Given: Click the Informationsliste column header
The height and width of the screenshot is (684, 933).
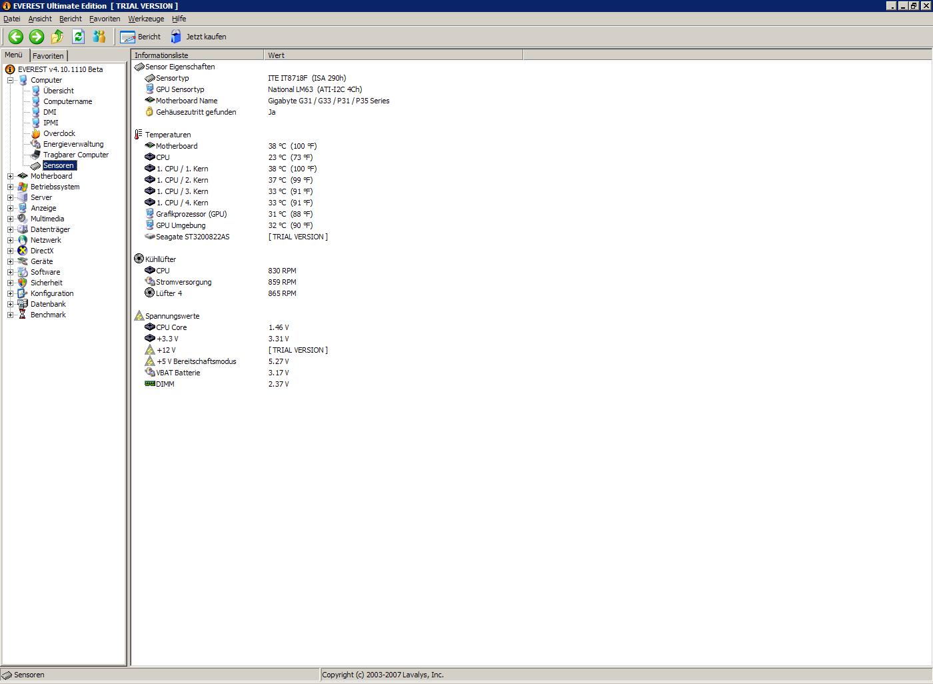Looking at the screenshot, I should pos(198,55).
